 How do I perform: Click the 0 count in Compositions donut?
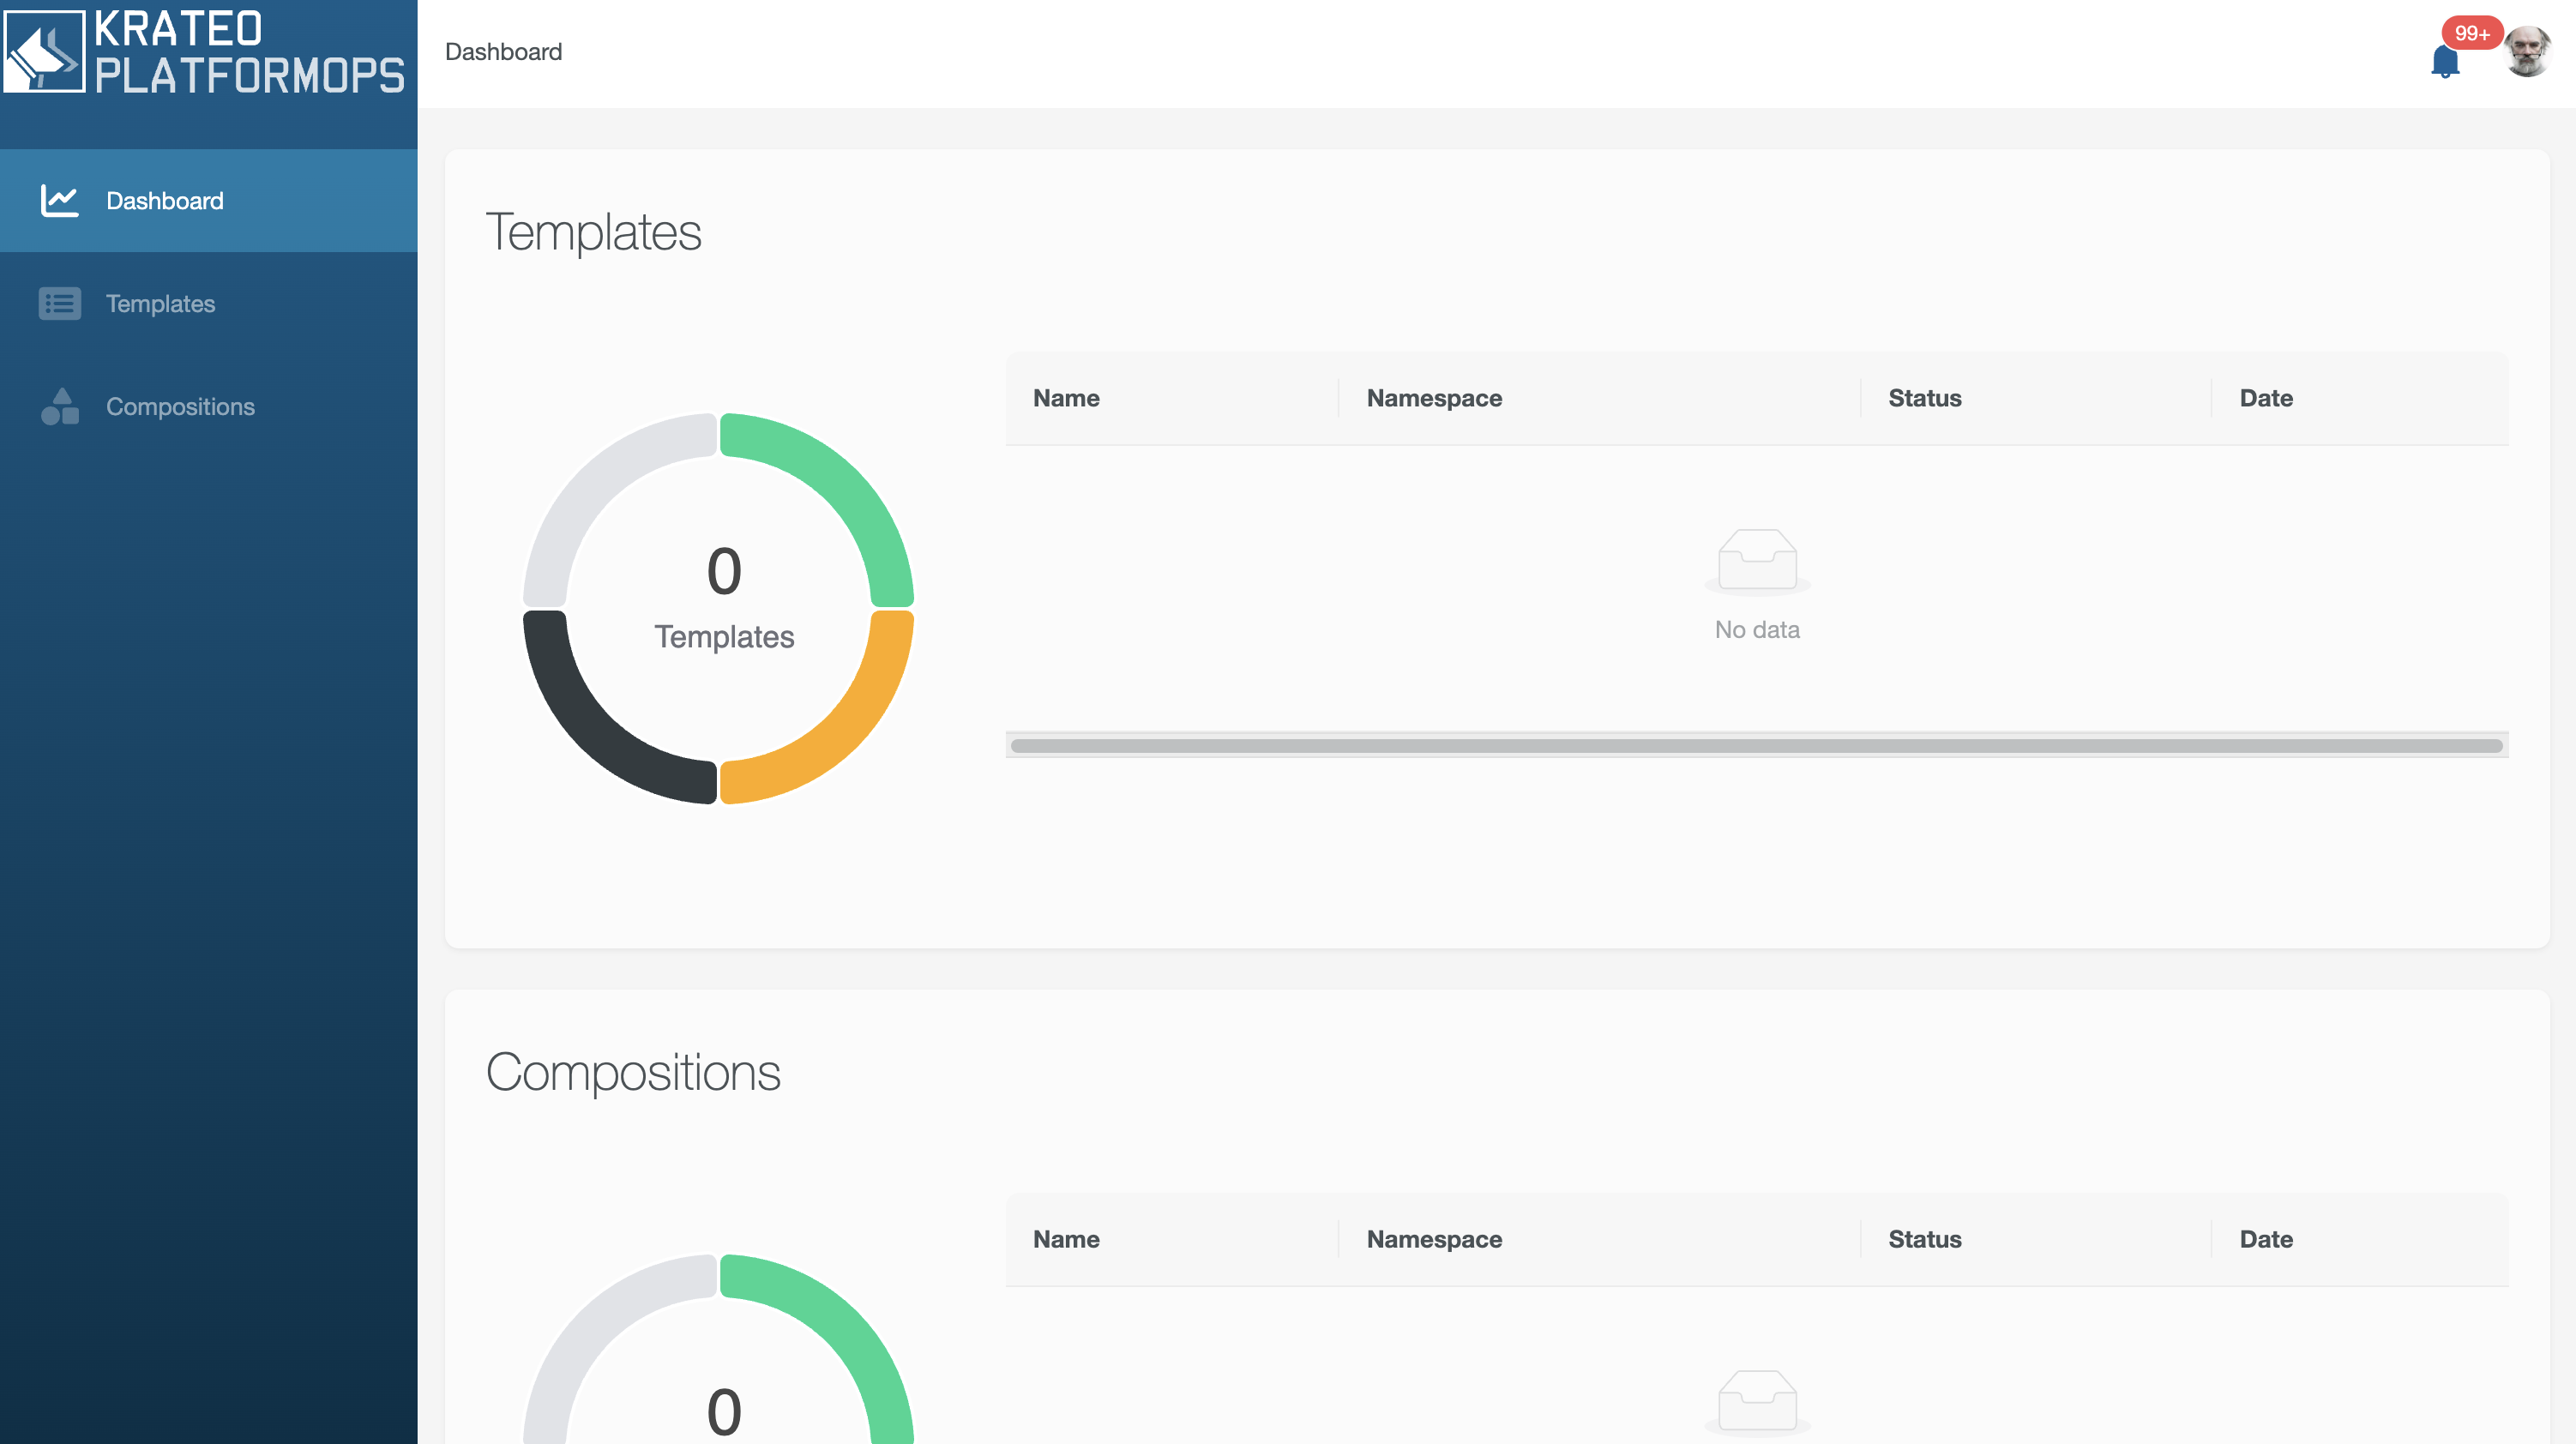[x=724, y=1412]
